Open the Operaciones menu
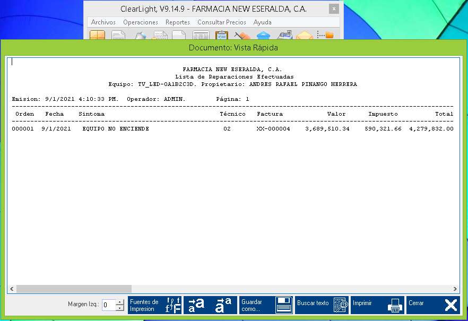Screen dimensions: 468x321 coord(140,22)
